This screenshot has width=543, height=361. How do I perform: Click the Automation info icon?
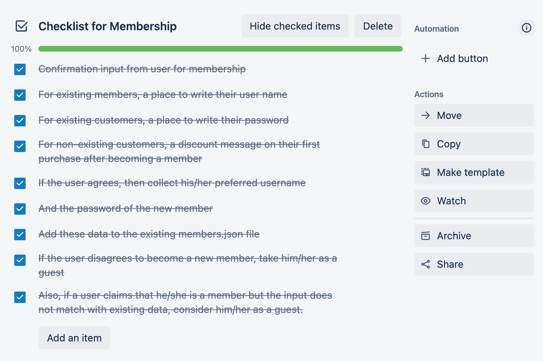pyautogui.click(x=526, y=28)
